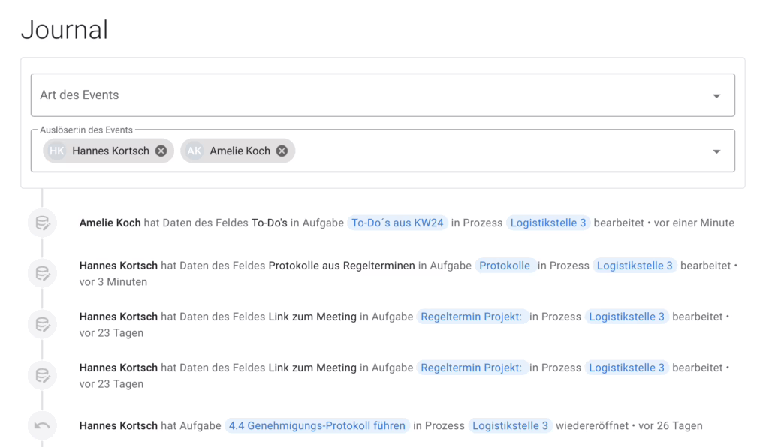The width and height of the screenshot is (769, 447).
Task: Open Logistikstelle 3 in Amelie Koch entry
Action: 548,223
